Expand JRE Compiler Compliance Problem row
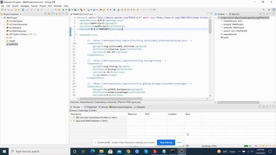The image size is (276, 155). (71, 118)
